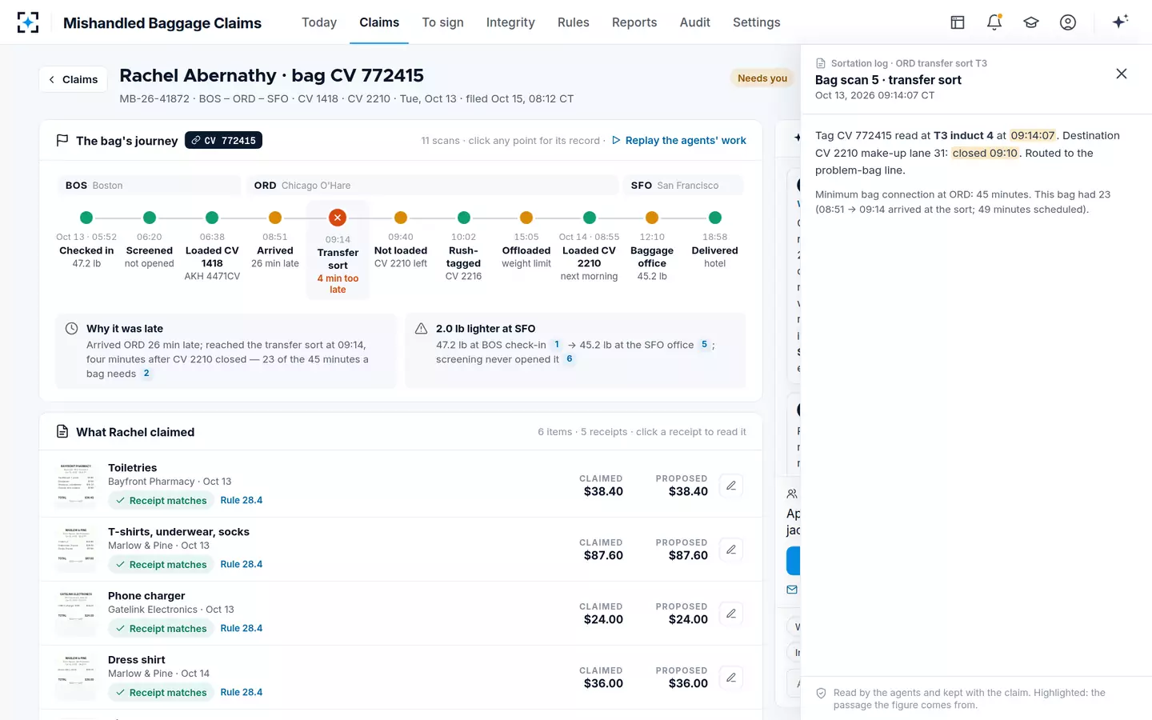Open source reference 2 in Why it was late
Viewport: 1152px width, 720px height.
click(146, 374)
